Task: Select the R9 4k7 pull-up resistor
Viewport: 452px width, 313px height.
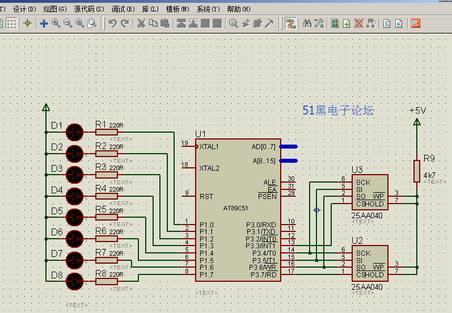Action: pyautogui.click(x=416, y=171)
